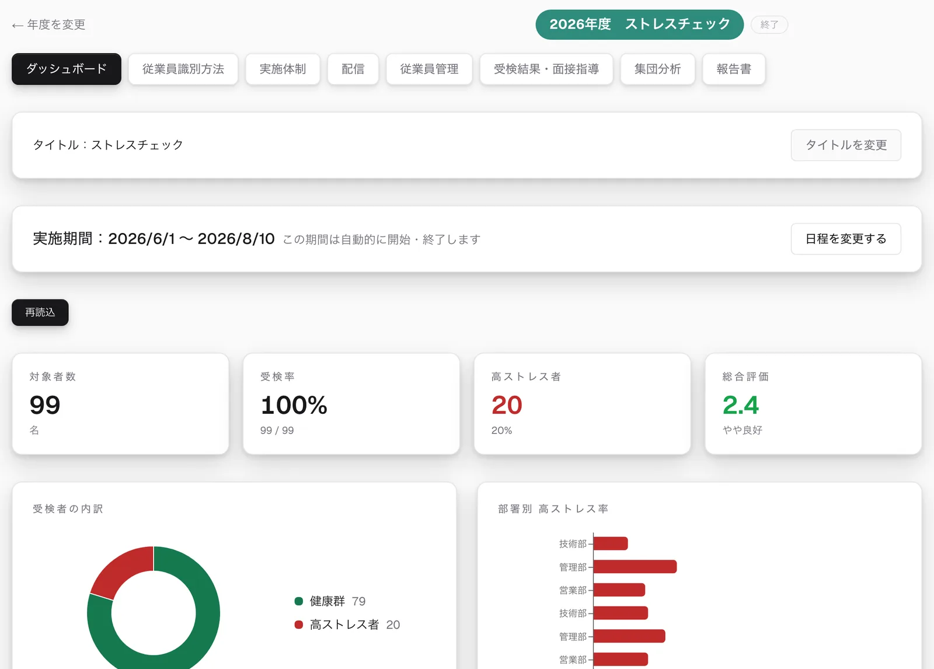
Task: Toggle the 健康群 79 legend entry
Action: pyautogui.click(x=330, y=601)
